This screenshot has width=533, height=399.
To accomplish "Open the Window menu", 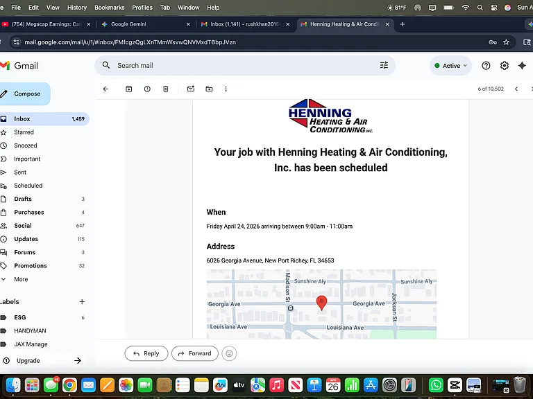I will 188,8.
